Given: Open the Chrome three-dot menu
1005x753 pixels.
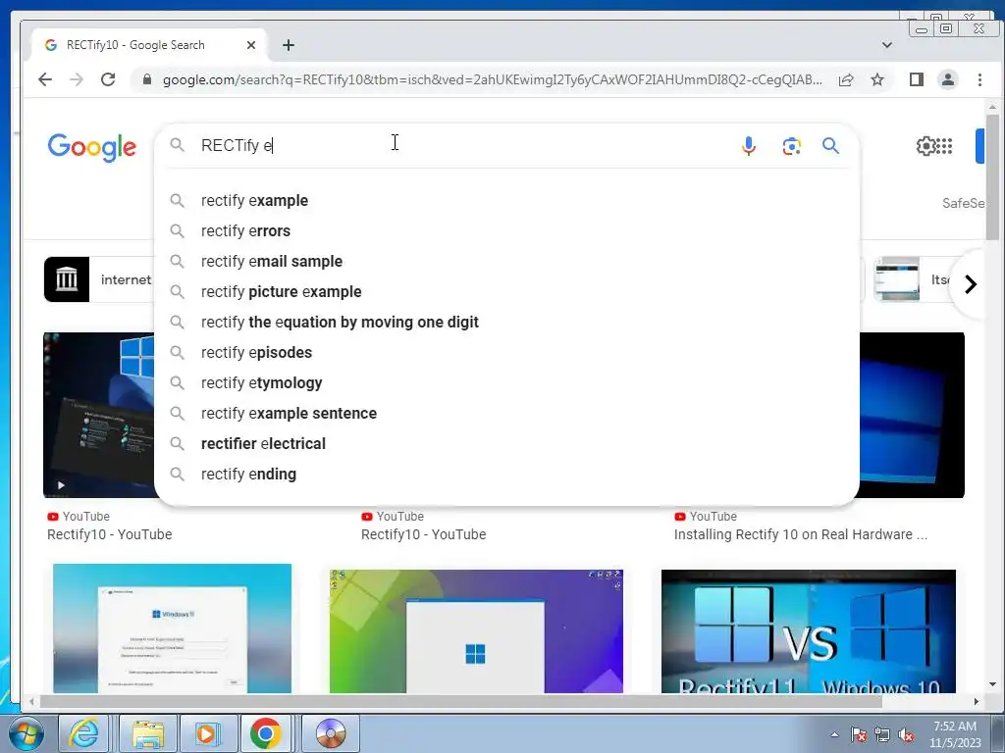Looking at the screenshot, I should pyautogui.click(x=980, y=79).
